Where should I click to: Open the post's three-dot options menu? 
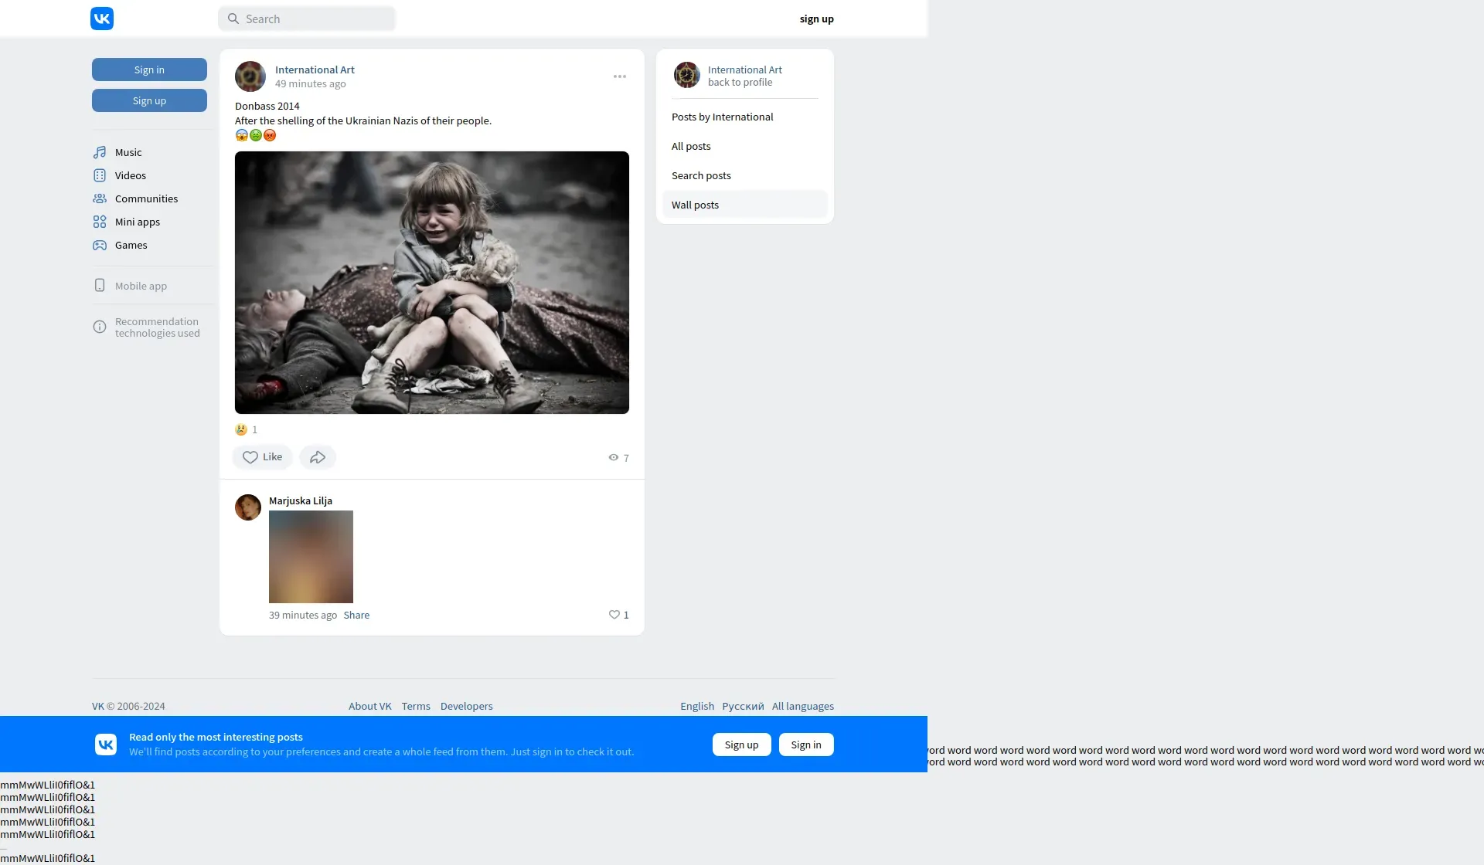point(620,76)
